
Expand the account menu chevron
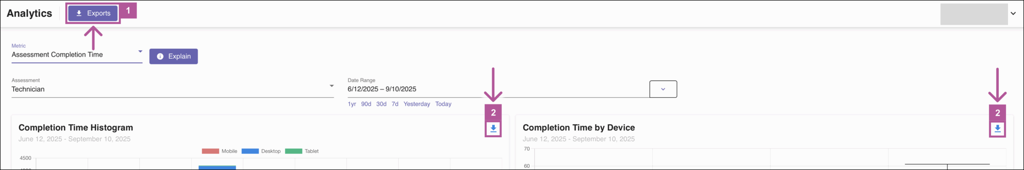tap(1013, 14)
